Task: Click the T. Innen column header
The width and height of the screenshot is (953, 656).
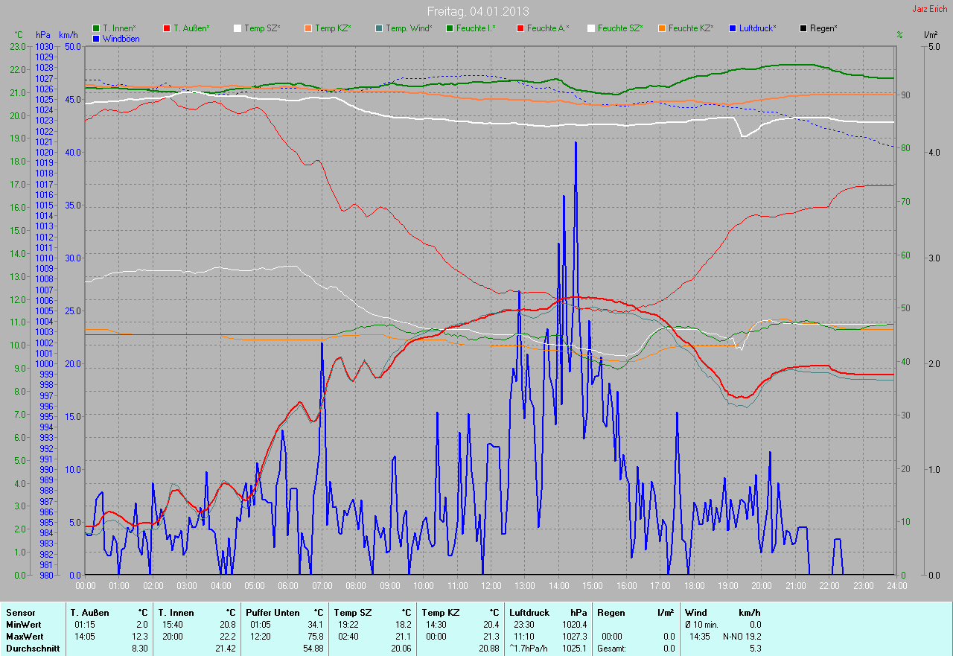Action: click(x=176, y=613)
